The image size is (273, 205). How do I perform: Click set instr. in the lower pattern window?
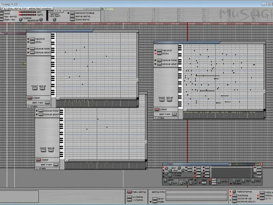click(x=56, y=165)
